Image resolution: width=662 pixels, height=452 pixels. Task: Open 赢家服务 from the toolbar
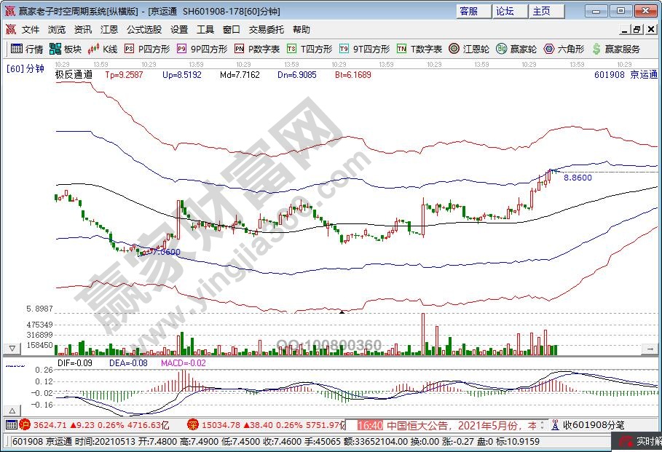click(616, 49)
